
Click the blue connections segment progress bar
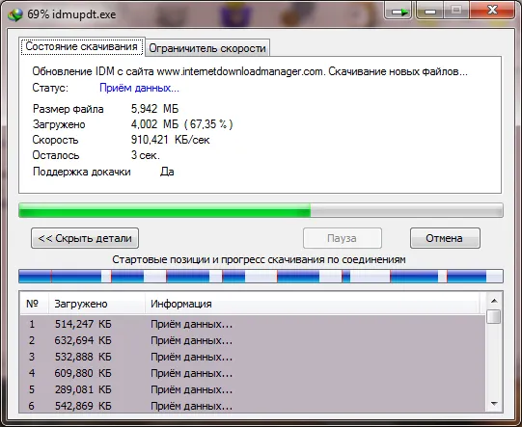pyautogui.click(x=261, y=277)
